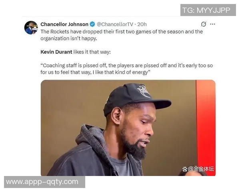Click the @金金体坛 watermark text
This screenshot has height=192, width=240.
click(201, 169)
